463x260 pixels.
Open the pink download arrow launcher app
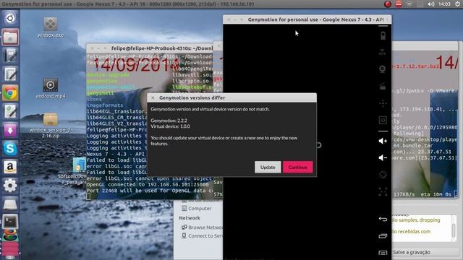tap(10, 130)
